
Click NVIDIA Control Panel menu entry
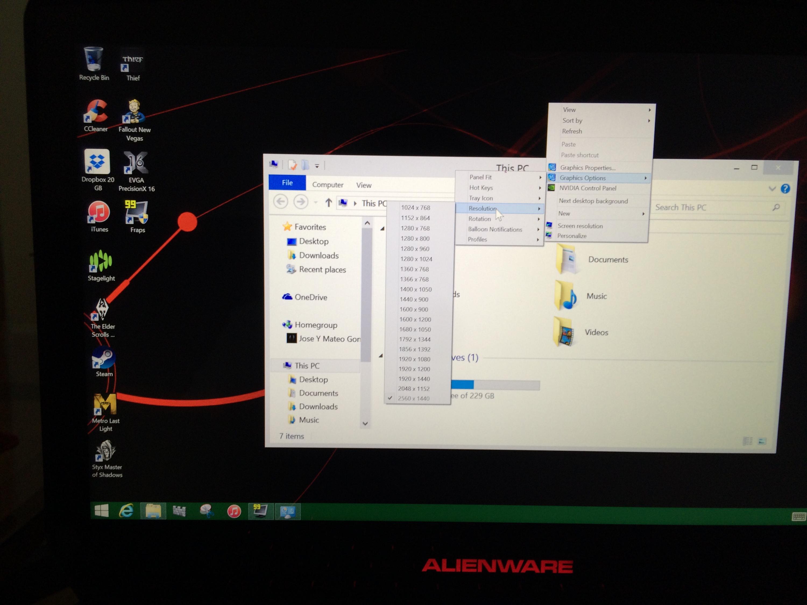[587, 188]
